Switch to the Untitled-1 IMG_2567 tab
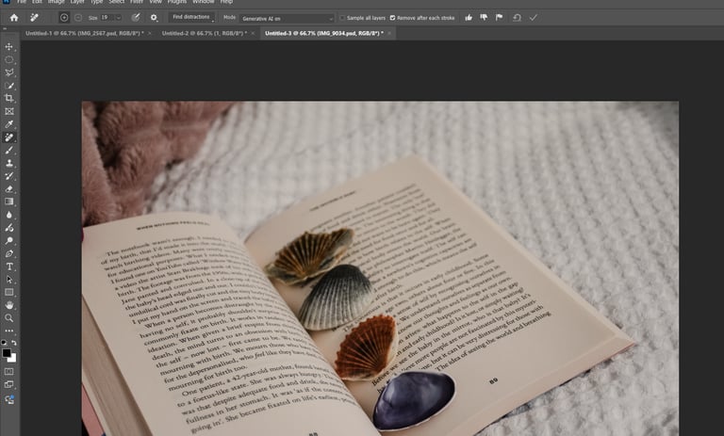724x436 pixels. (85, 33)
